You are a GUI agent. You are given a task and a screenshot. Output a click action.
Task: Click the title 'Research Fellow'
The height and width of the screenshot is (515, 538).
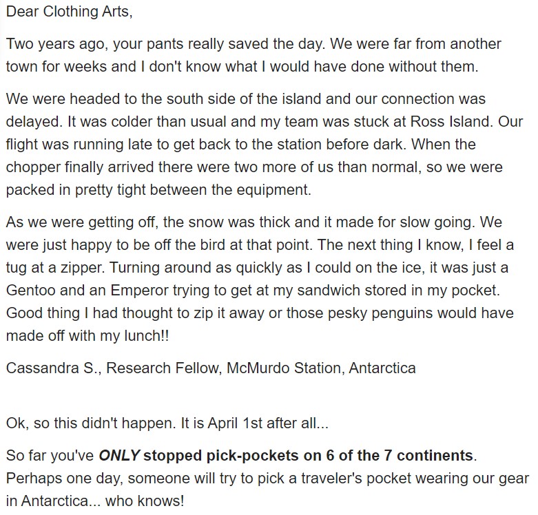point(163,368)
